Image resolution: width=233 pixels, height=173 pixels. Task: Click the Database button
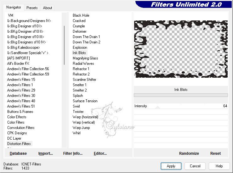(18, 153)
